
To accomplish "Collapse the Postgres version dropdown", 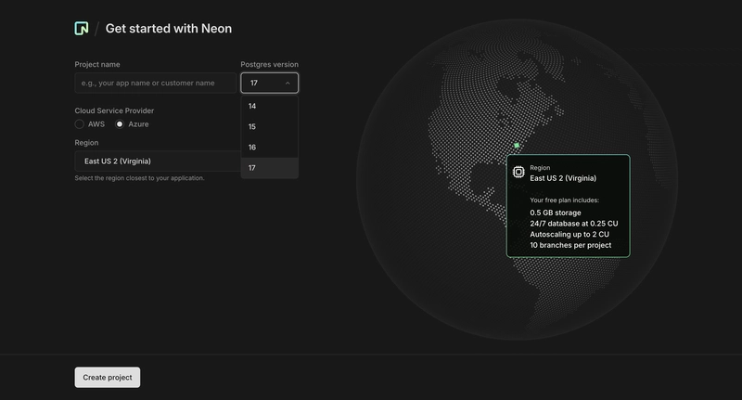I will (x=270, y=83).
